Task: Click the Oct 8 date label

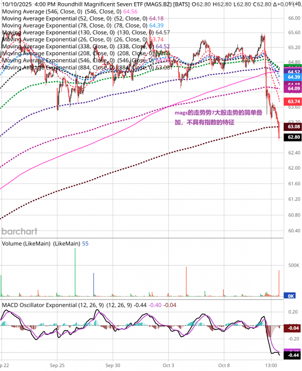Action: pyautogui.click(x=224, y=365)
